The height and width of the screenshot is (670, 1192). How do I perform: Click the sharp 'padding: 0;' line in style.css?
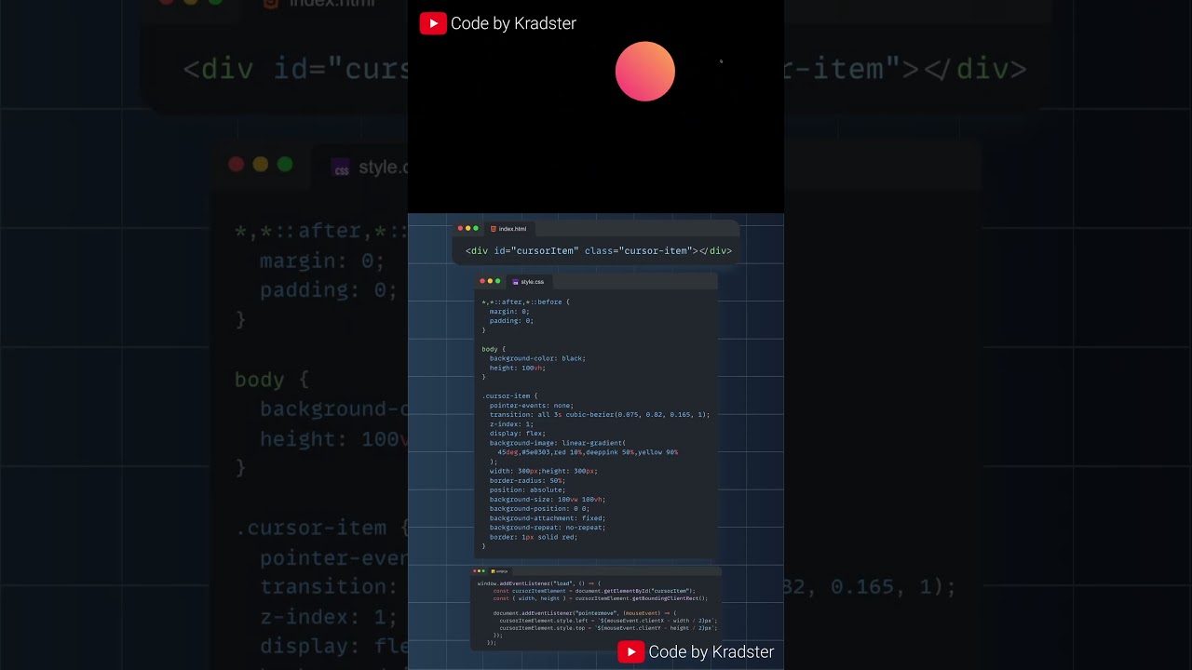coord(511,321)
